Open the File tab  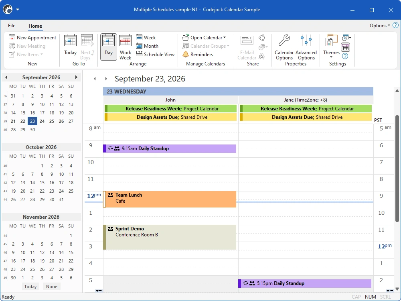(12, 26)
